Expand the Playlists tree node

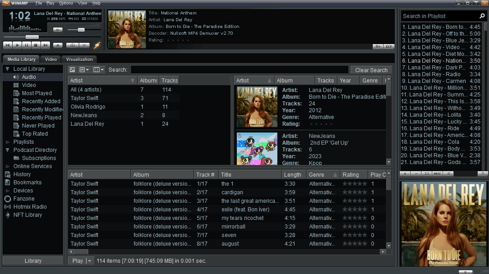click(8, 142)
